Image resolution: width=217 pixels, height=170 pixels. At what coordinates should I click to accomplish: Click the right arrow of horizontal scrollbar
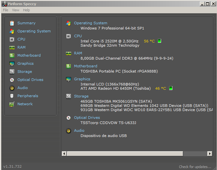[x=210, y=153]
